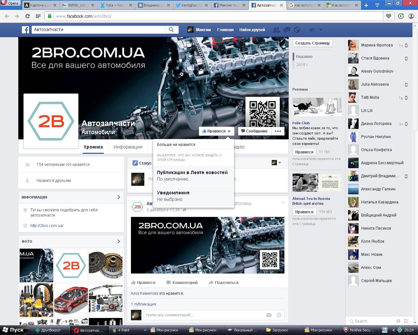Open the post audience avatar dropdown
Image resolution: width=418 pixels, height=335 pixels.
(276, 163)
